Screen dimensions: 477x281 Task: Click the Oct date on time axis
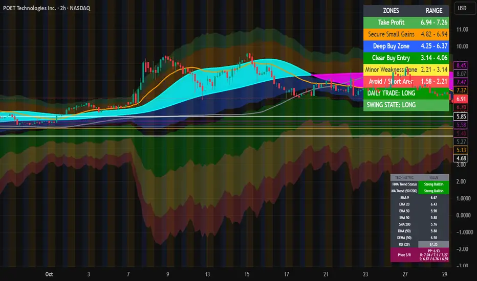pyautogui.click(x=49, y=274)
